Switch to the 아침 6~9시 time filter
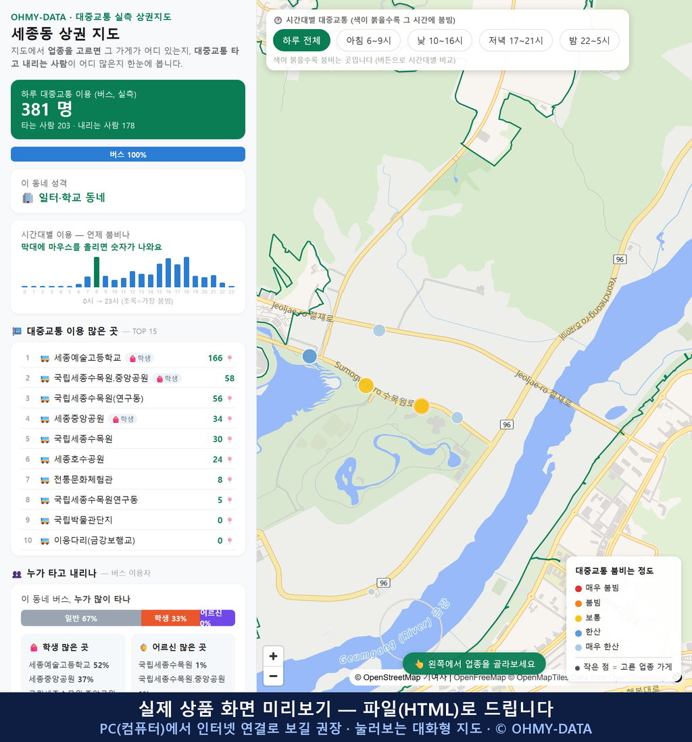 pos(369,41)
